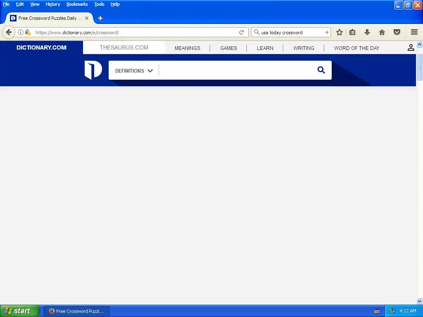Click the Dictionary.com definition search input
The width and height of the screenshot is (423, 317).
pyautogui.click(x=237, y=70)
